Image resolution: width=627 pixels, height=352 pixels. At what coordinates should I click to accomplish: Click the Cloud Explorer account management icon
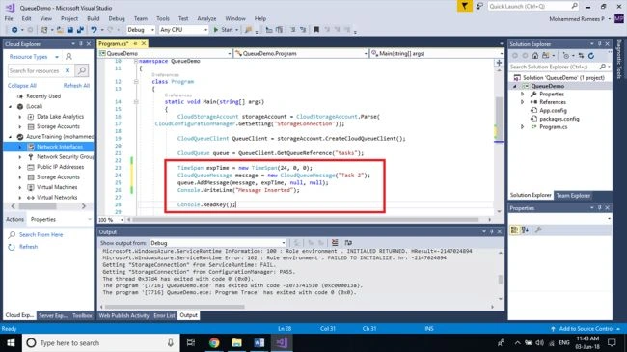pos(68,56)
